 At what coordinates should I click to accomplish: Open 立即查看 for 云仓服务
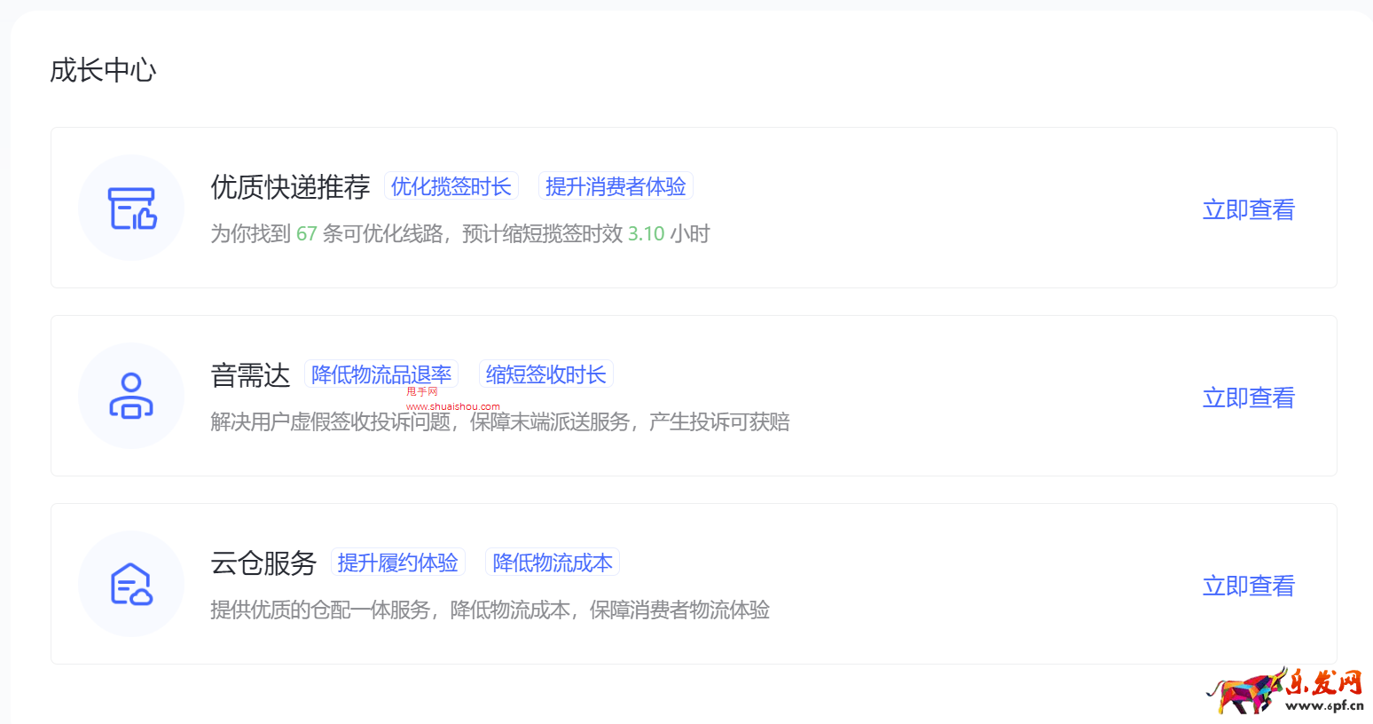click(1248, 586)
